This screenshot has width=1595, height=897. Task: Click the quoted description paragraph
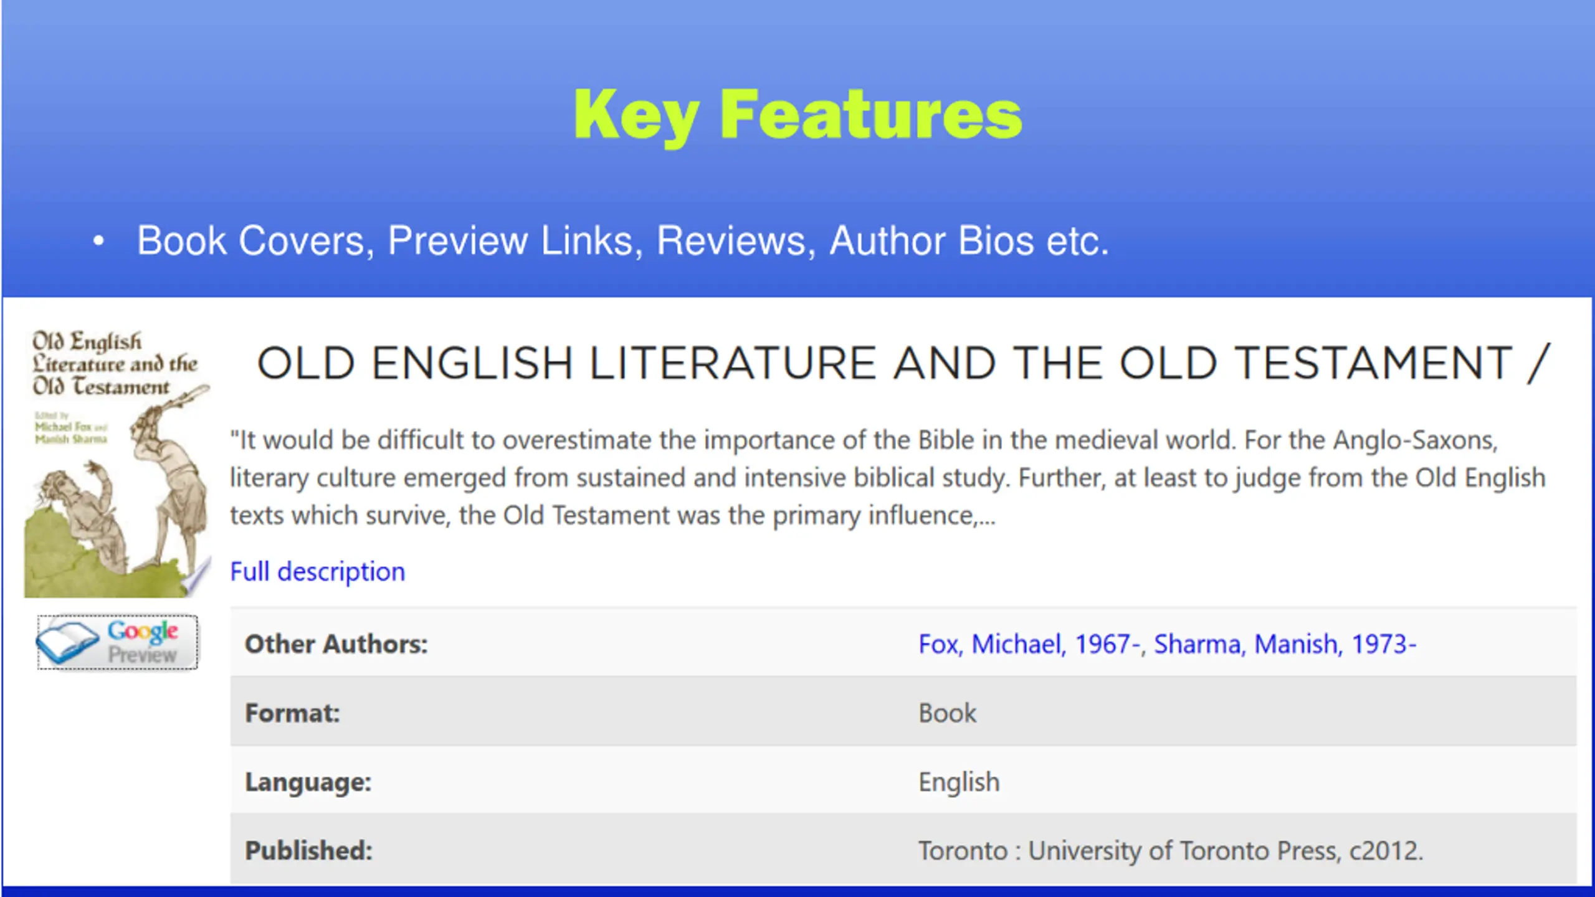tap(888, 478)
